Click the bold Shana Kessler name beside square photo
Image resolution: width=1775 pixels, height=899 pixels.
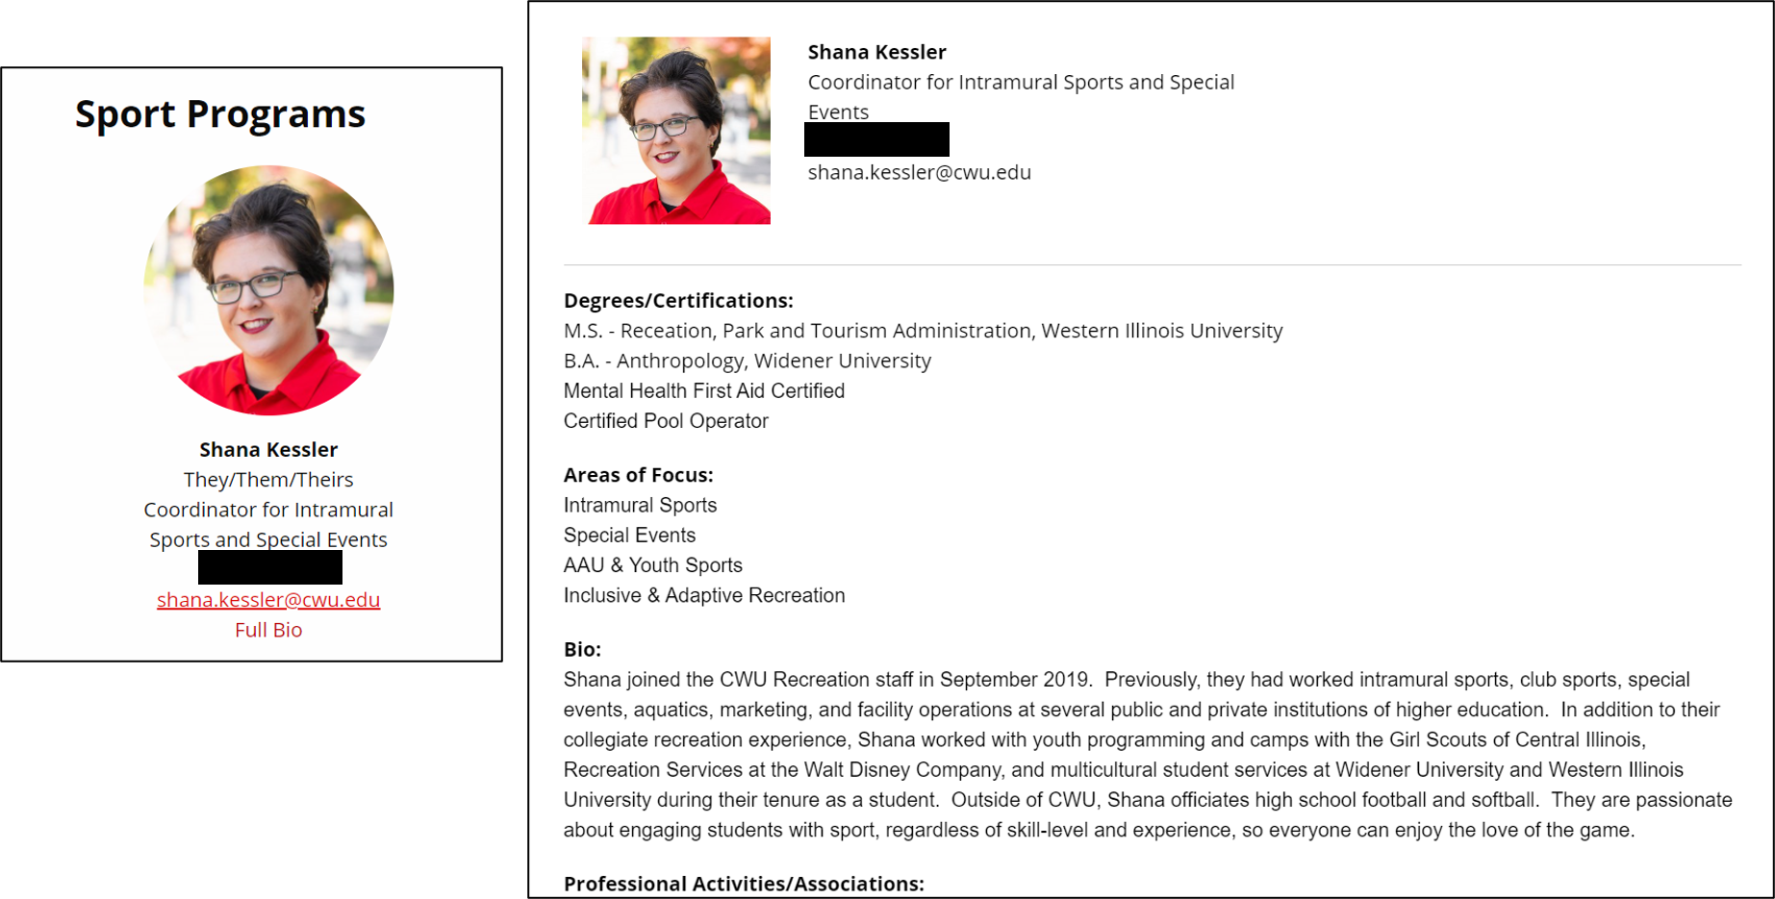tap(876, 52)
